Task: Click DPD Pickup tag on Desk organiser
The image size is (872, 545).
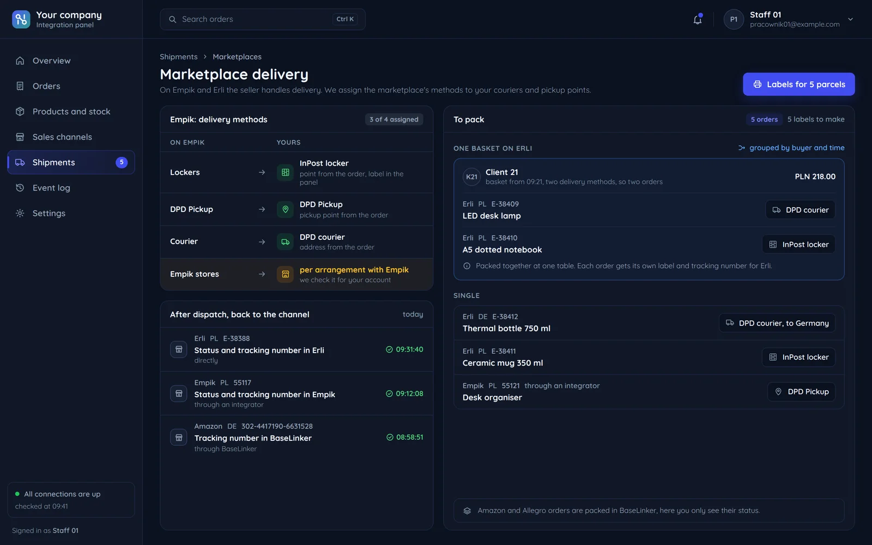Action: point(802,392)
